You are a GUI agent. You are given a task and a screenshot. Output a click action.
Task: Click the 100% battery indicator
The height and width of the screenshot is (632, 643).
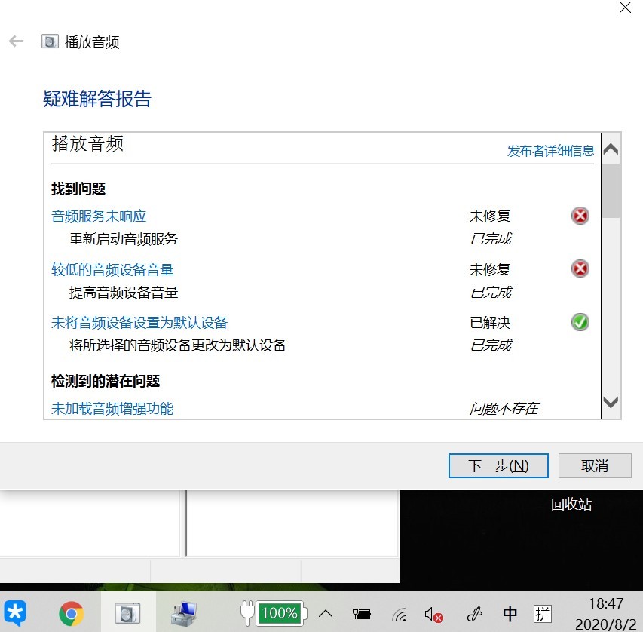click(x=280, y=613)
